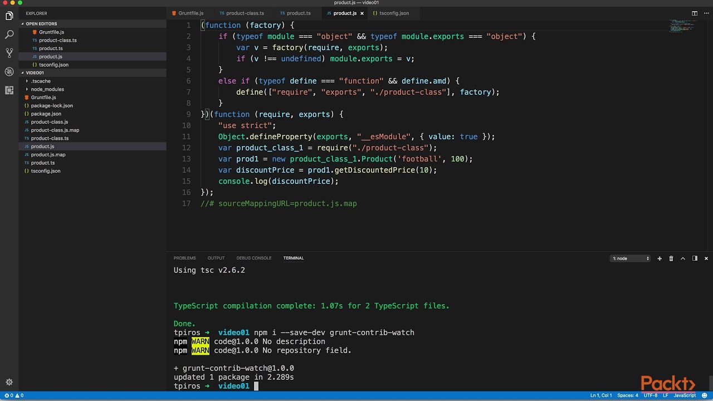Select the terminal dropdown '1: node'

(631, 258)
